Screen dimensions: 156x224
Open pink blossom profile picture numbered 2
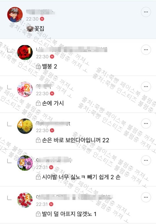[x=25, y=89]
